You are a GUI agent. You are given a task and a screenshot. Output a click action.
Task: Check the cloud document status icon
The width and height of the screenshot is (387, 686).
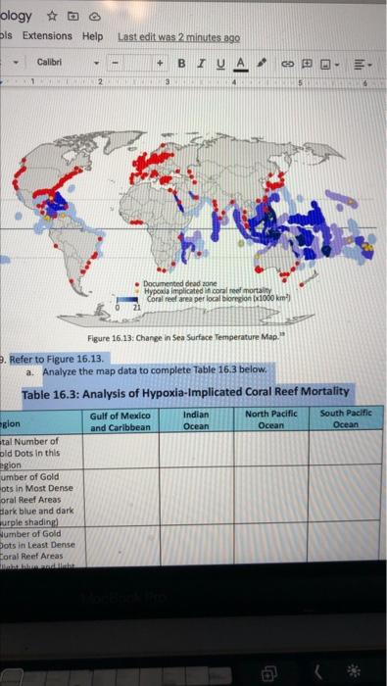(95, 18)
